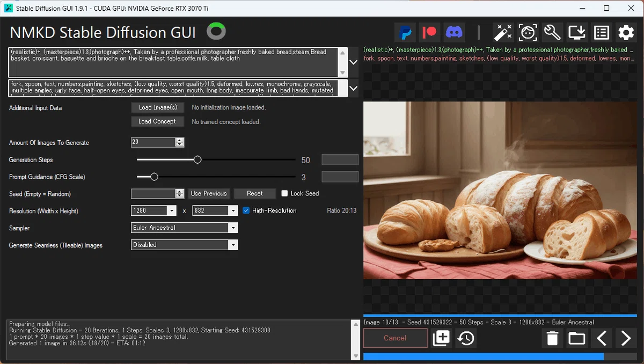Click the generated bread image preview
This screenshot has width=644, height=364.
click(500, 190)
